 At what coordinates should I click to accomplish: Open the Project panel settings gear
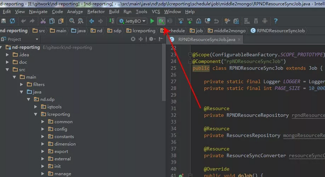click(152, 39)
